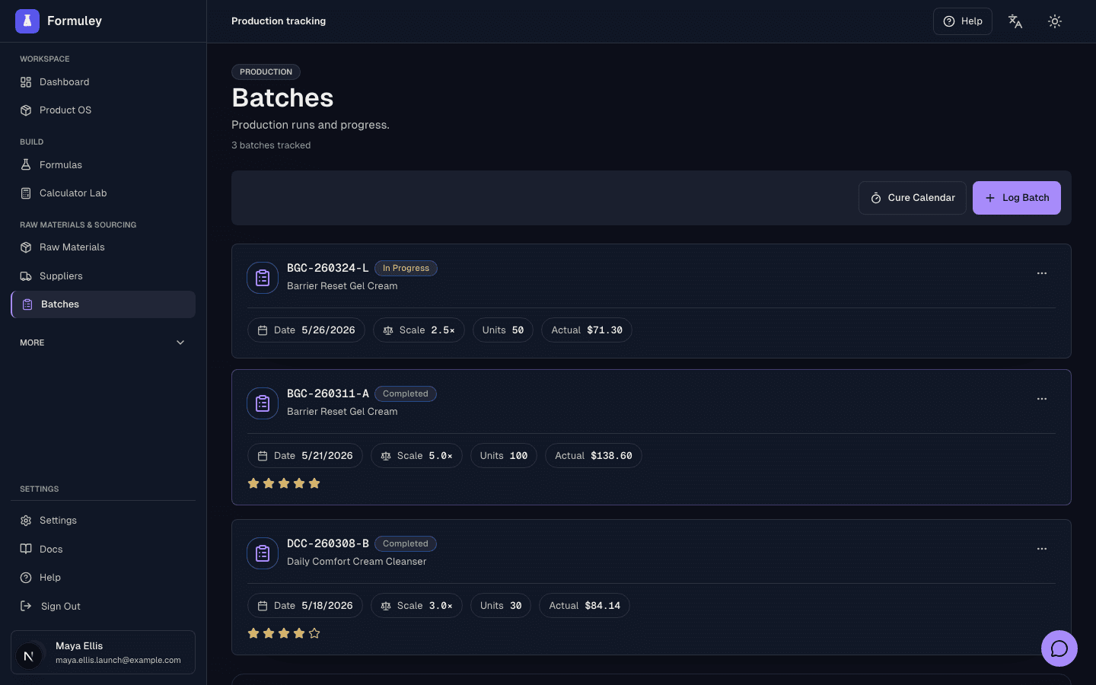
Task: Expand the MORE section chevron
Action: pyautogui.click(x=180, y=342)
